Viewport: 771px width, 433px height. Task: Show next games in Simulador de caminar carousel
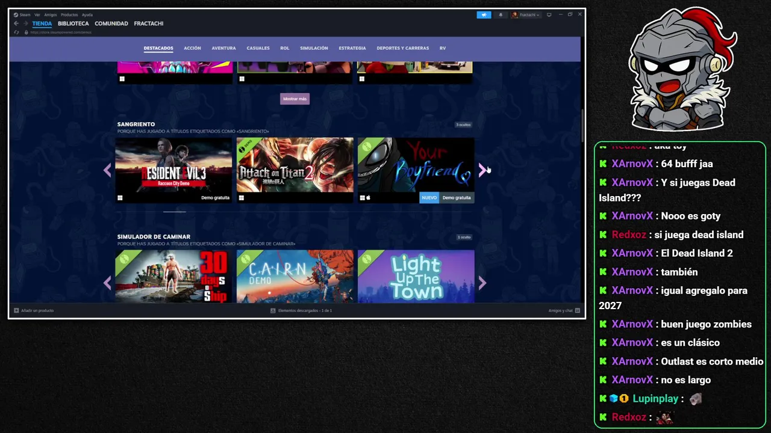point(482,283)
